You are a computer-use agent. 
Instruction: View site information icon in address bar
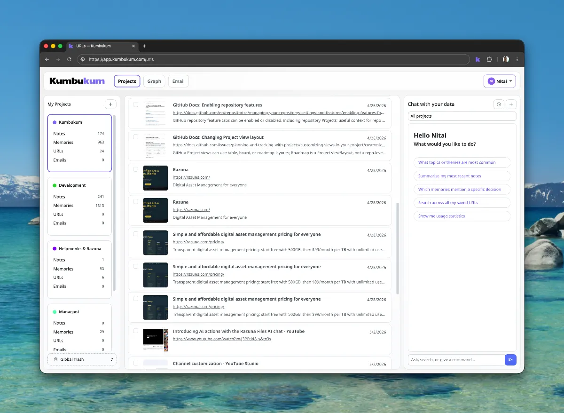coord(83,59)
